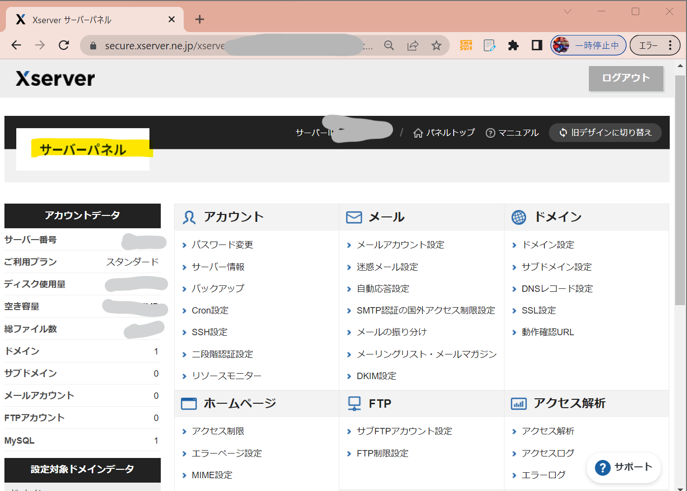Click the ホームページ window icon
Viewport: 687px width, 491px height.
(189, 404)
